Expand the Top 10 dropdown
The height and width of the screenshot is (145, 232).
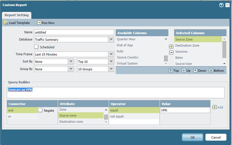111,62
